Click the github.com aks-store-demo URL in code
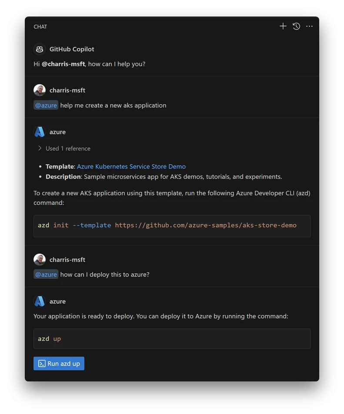344x414 pixels. (205, 225)
